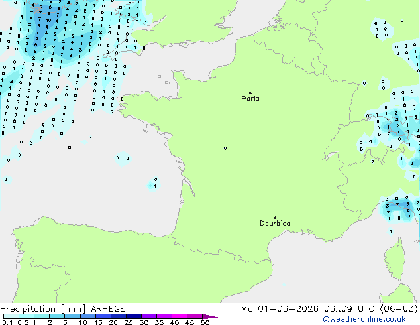Select the 1–2 mm legend swatch
Viewport: 420px width, 325px height.
pos(42,316)
